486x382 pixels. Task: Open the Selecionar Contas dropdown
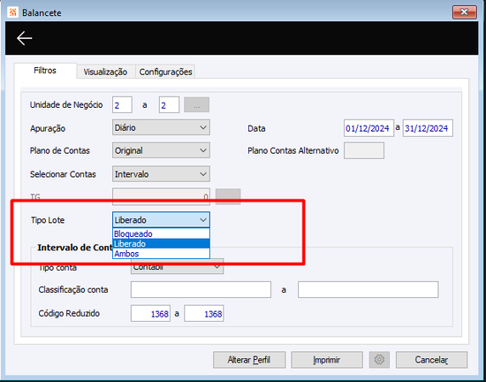(161, 174)
